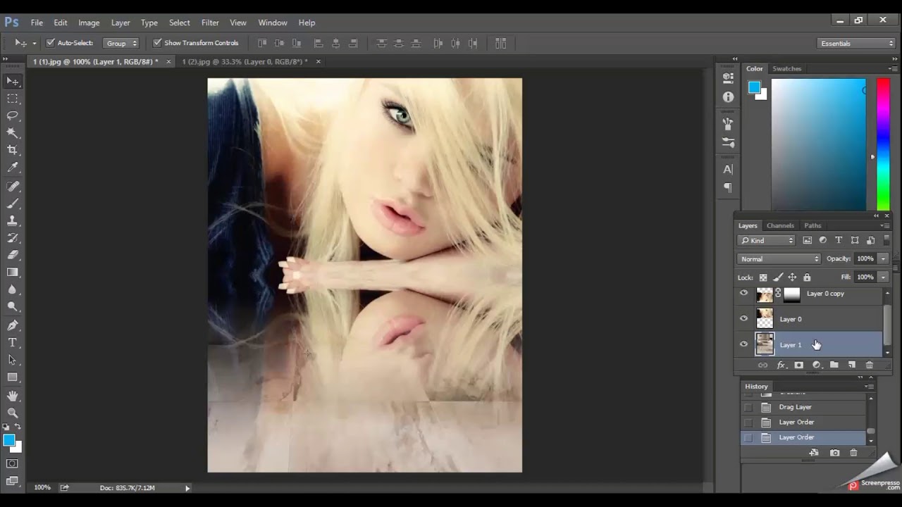
Task: Open the Normal blend mode dropdown
Action: click(x=779, y=259)
